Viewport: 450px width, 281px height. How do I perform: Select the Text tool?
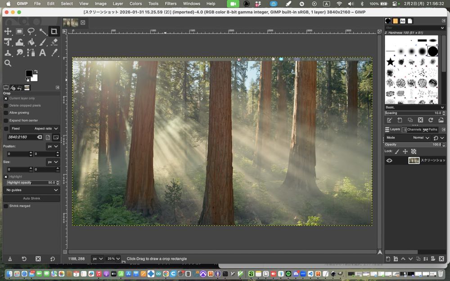43,53
